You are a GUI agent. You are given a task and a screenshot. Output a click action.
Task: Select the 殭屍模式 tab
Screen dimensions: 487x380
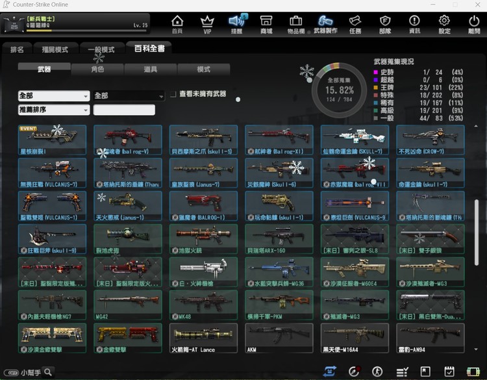tap(55, 49)
